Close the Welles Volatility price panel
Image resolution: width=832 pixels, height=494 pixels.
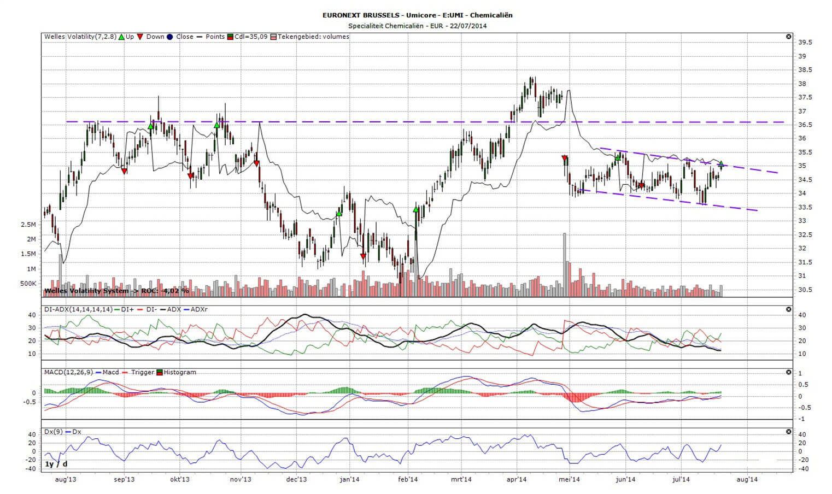(788, 37)
